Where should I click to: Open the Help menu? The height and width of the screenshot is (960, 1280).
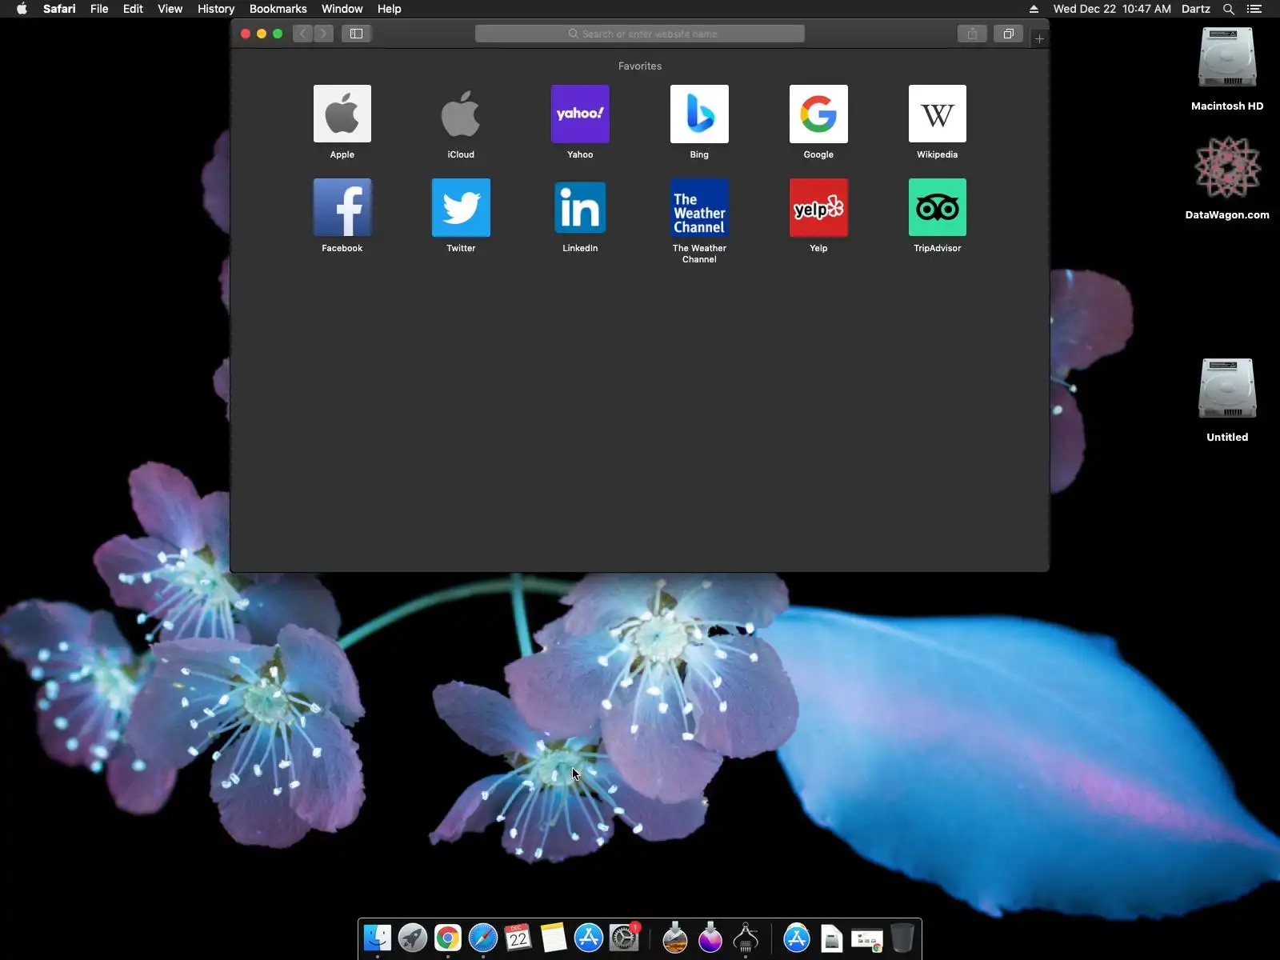(390, 9)
